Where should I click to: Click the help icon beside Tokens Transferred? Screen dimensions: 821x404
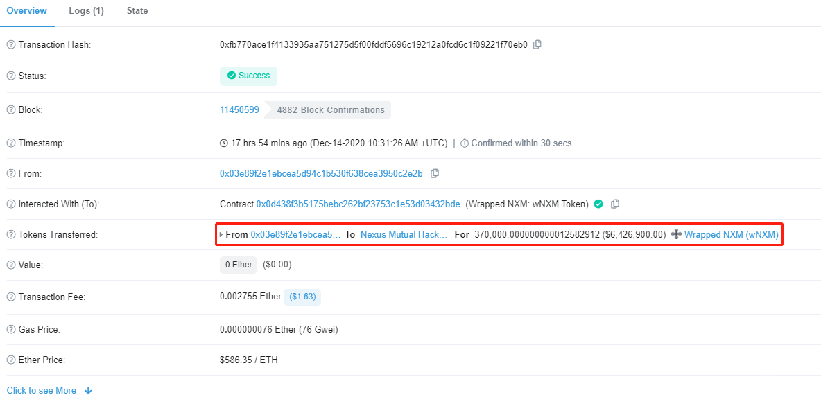click(11, 234)
